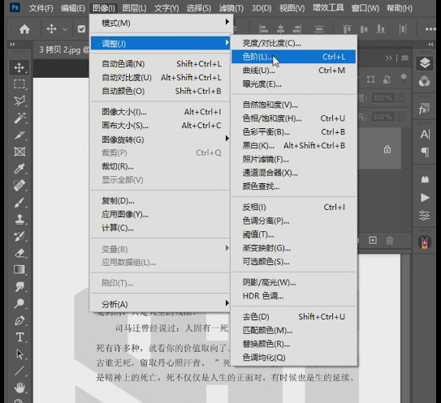The width and height of the screenshot is (441, 403).
Task: Select the Clone Stamp tool
Action: (19, 219)
